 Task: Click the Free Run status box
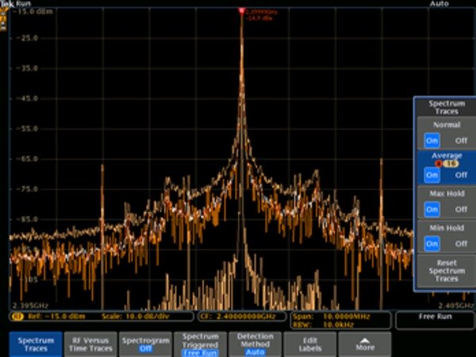point(435,317)
